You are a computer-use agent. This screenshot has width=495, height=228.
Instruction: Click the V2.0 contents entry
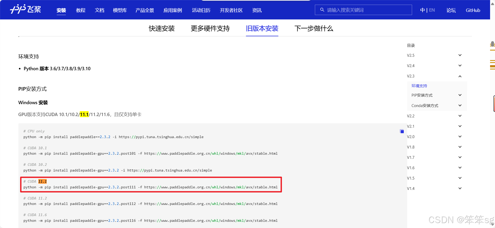tap(411, 137)
